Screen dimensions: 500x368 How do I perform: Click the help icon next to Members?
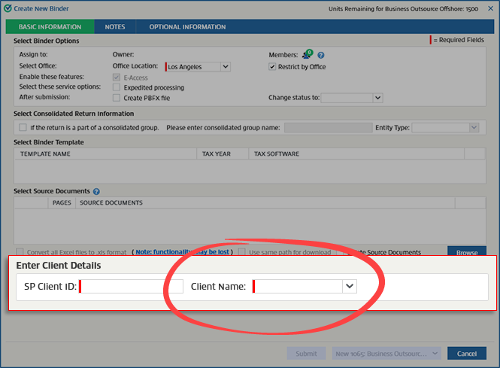[x=321, y=55]
